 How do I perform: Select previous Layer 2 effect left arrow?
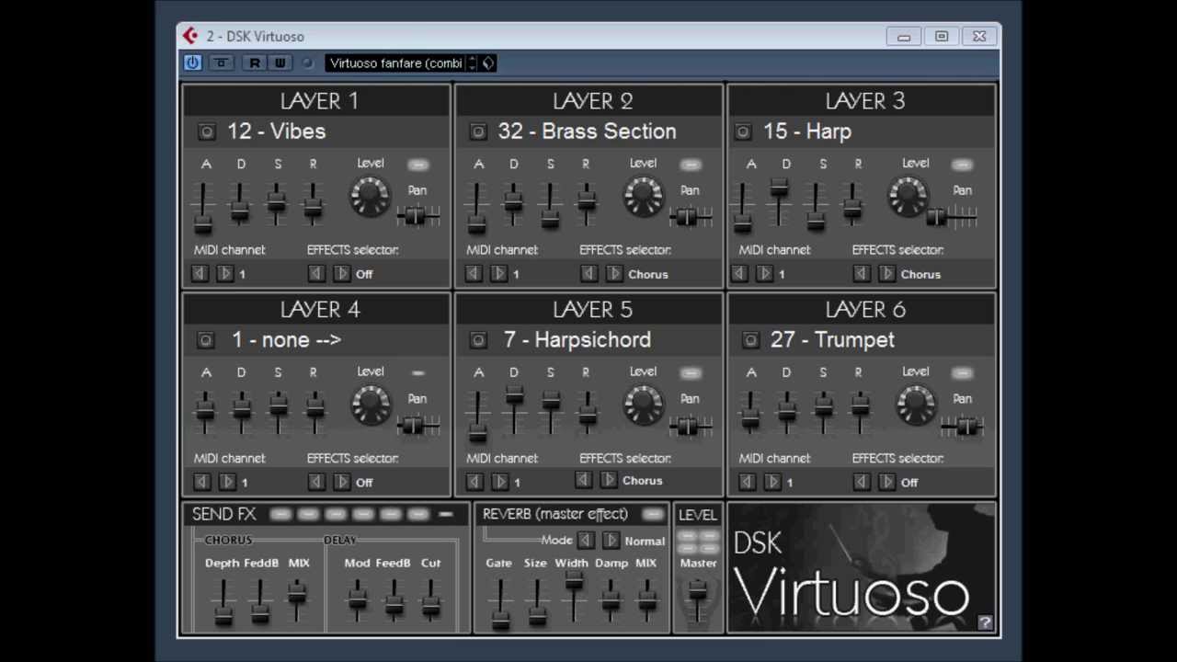pyautogui.click(x=588, y=273)
